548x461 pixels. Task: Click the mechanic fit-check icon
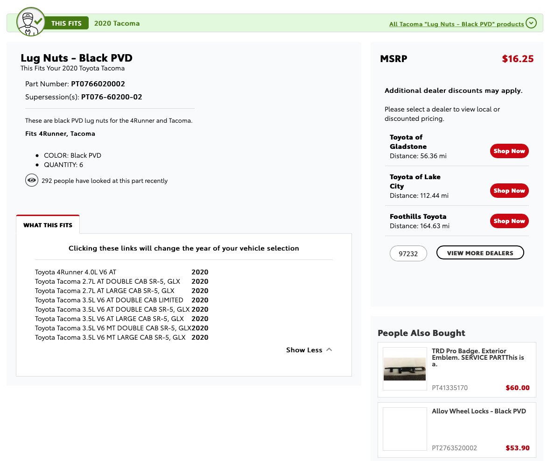point(30,22)
